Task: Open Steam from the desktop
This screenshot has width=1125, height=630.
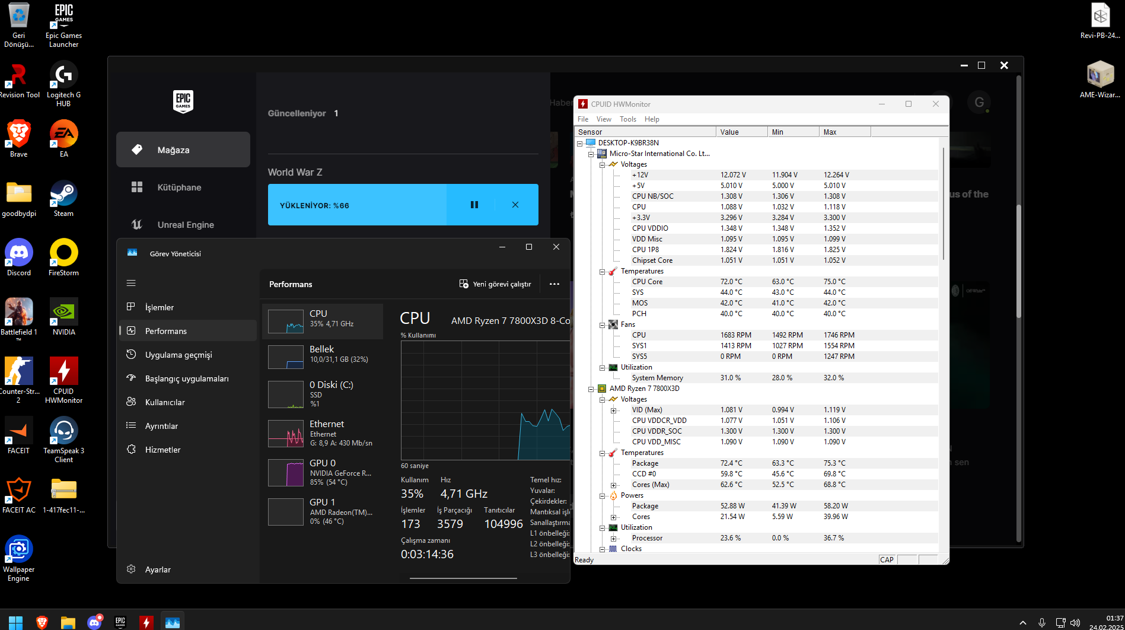Action: tap(63, 198)
